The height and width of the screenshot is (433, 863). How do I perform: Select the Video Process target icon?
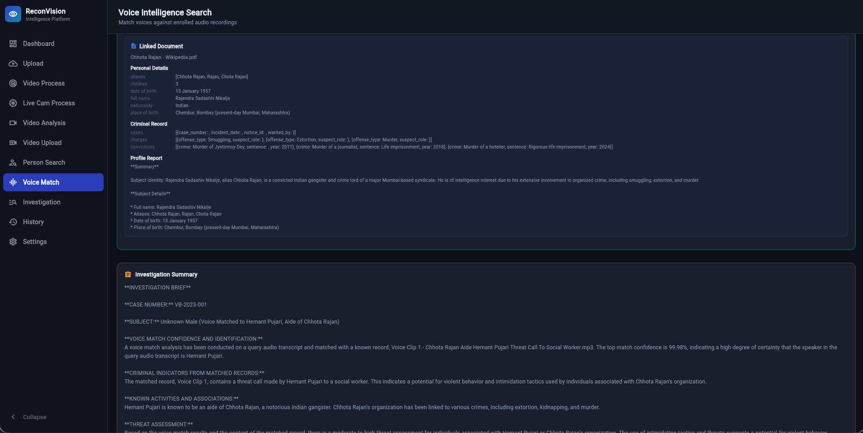13,83
